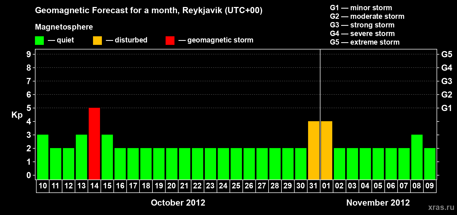Click the green bar for November 05
This screenshot has height=215, width=457.
[378, 164]
